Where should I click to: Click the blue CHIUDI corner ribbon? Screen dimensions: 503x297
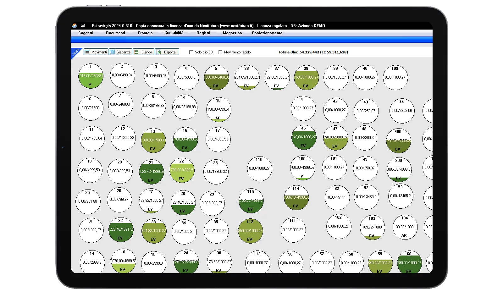click(75, 52)
